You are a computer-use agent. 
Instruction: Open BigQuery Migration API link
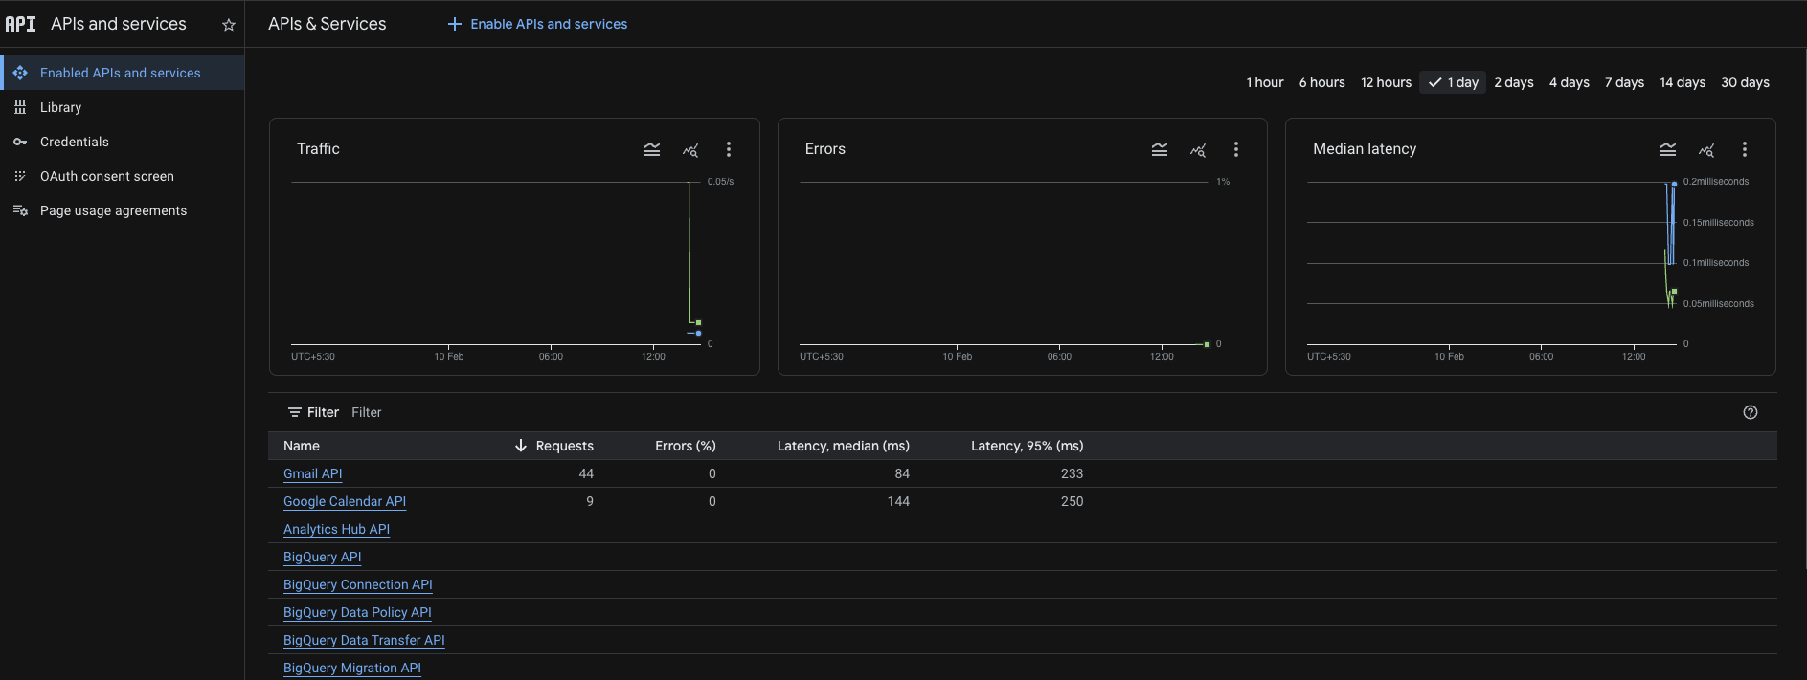[352, 668]
